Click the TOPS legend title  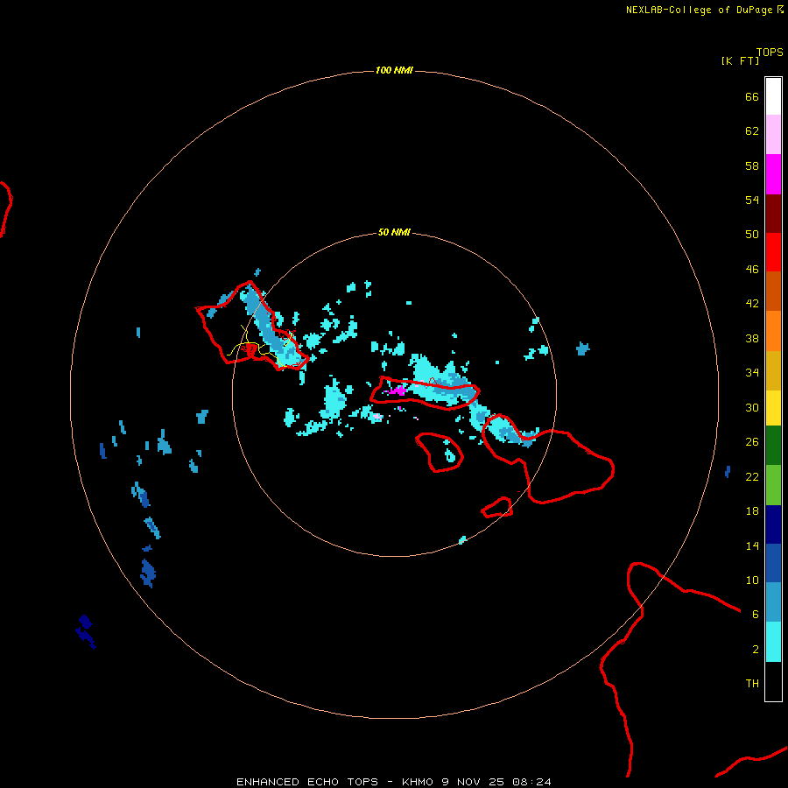click(770, 53)
